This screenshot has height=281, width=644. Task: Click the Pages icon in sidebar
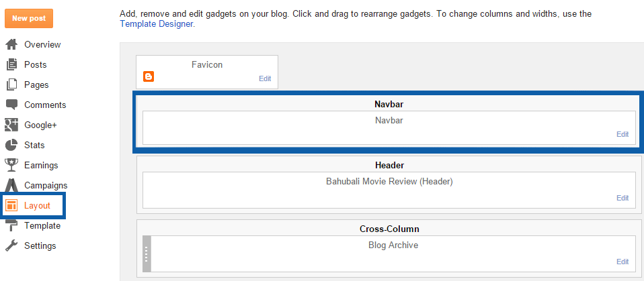[11, 85]
